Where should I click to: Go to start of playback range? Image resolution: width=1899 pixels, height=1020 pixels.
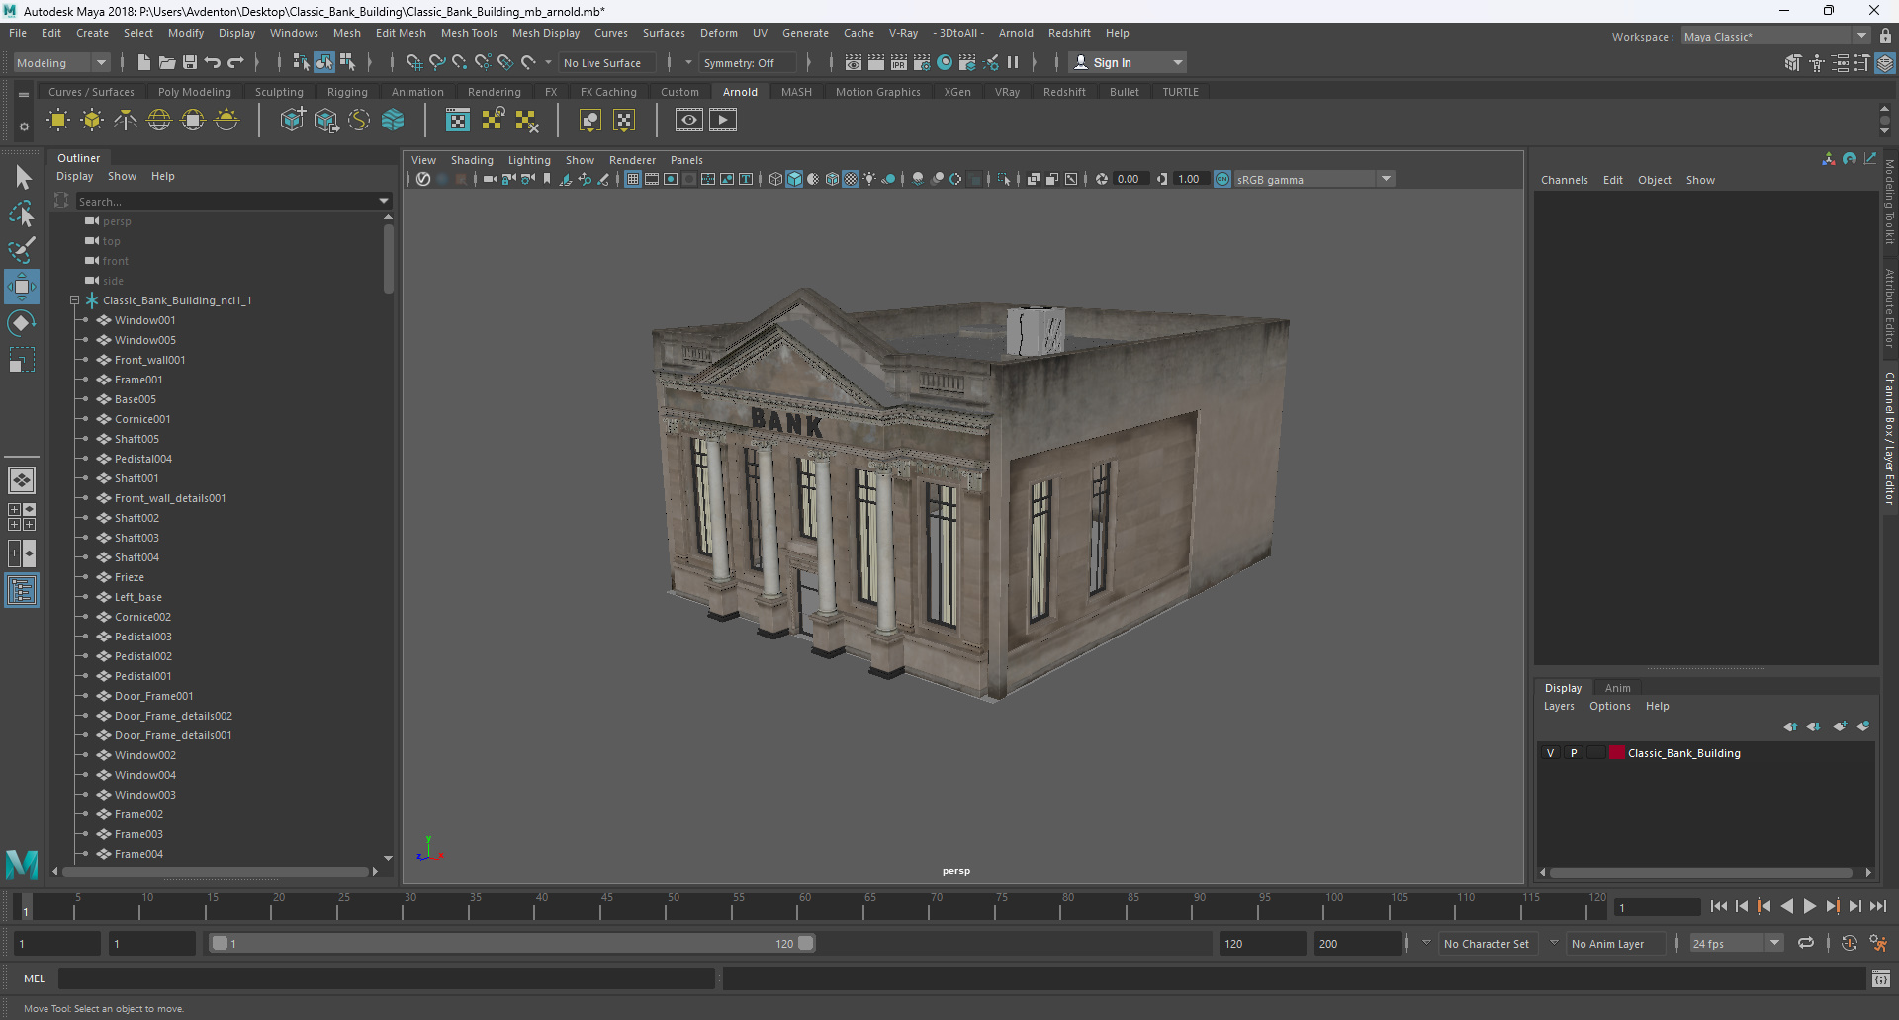pyautogui.click(x=1719, y=906)
